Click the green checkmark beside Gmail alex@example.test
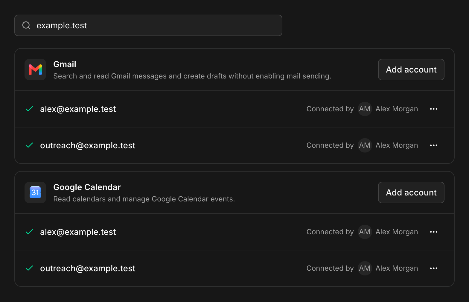 pyautogui.click(x=29, y=109)
